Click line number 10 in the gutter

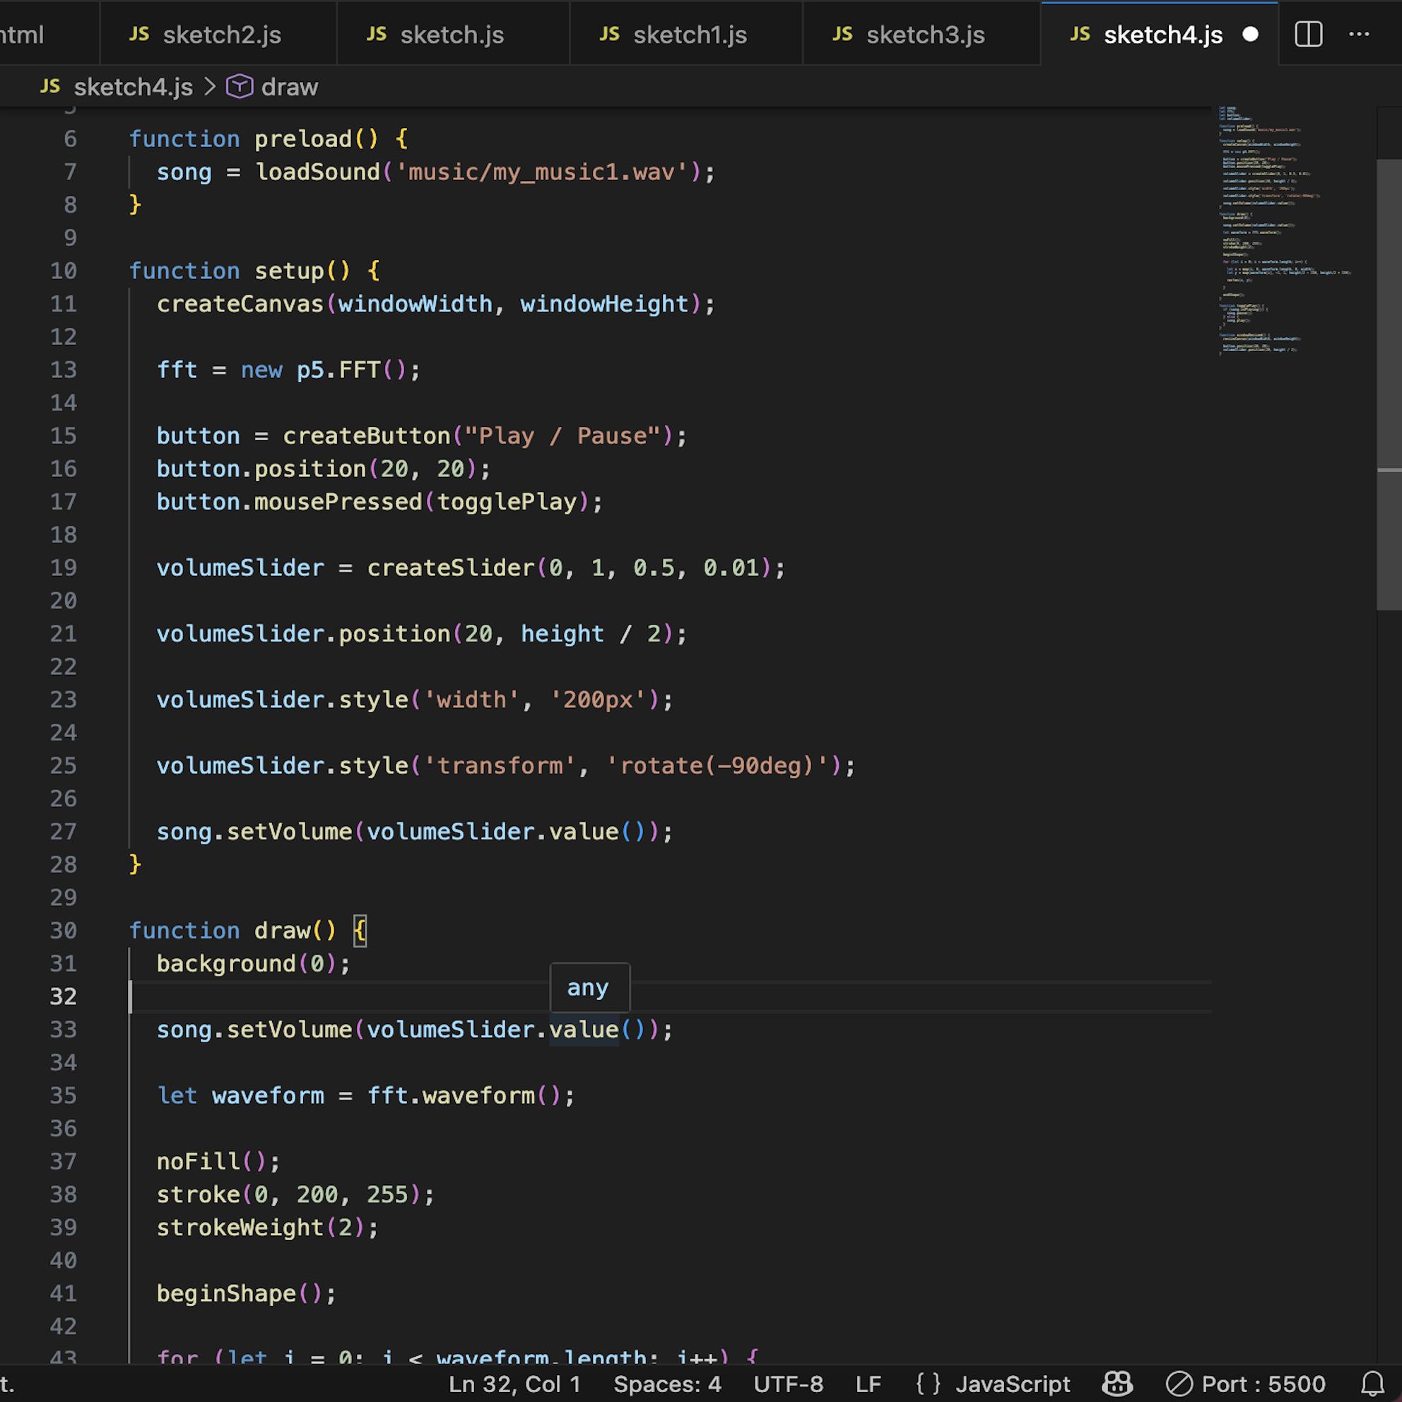click(x=63, y=271)
